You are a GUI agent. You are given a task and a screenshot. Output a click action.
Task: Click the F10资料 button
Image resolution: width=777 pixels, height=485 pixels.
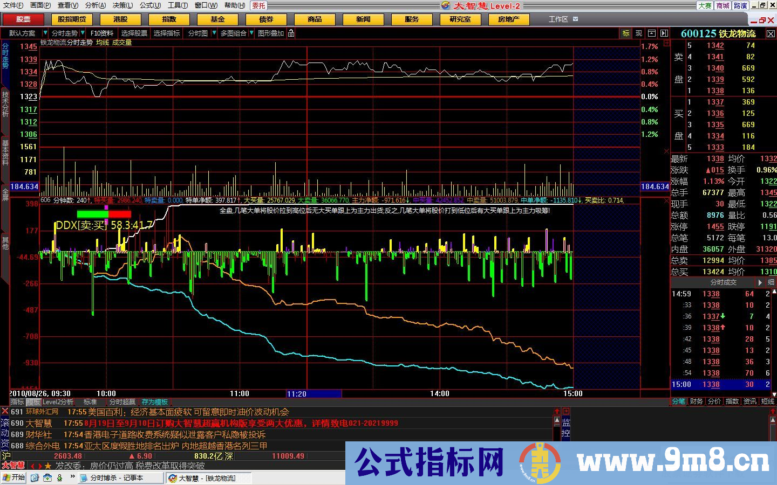pos(102,33)
